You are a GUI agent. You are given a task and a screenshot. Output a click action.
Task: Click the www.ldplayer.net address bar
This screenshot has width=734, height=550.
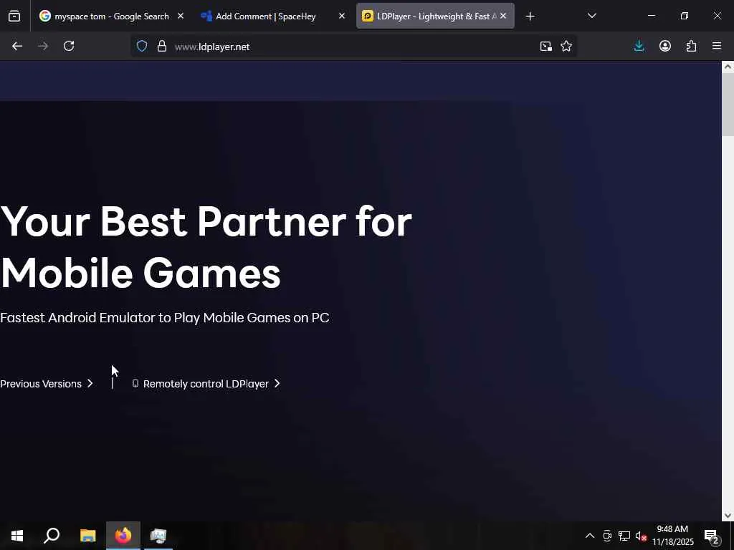point(353,47)
